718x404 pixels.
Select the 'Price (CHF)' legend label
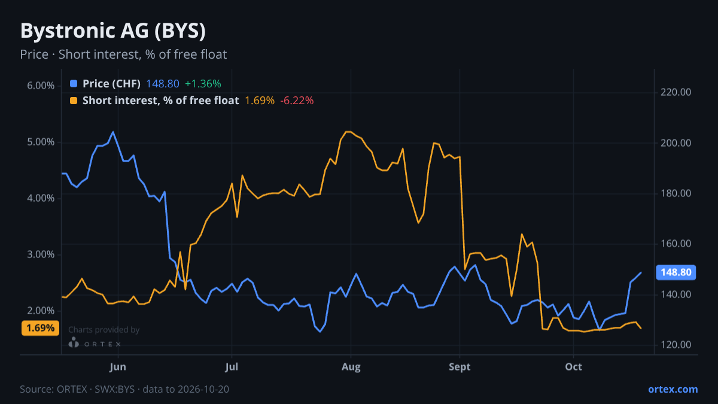[x=111, y=84]
